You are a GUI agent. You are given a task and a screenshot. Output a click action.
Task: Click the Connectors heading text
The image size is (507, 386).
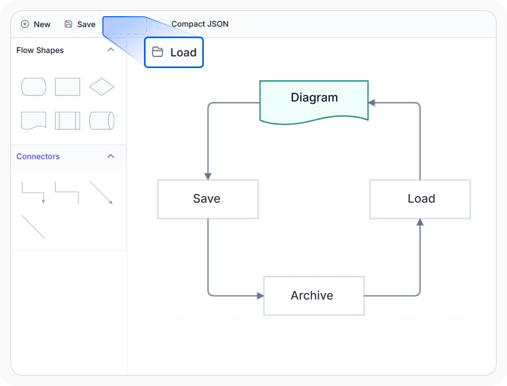(38, 156)
